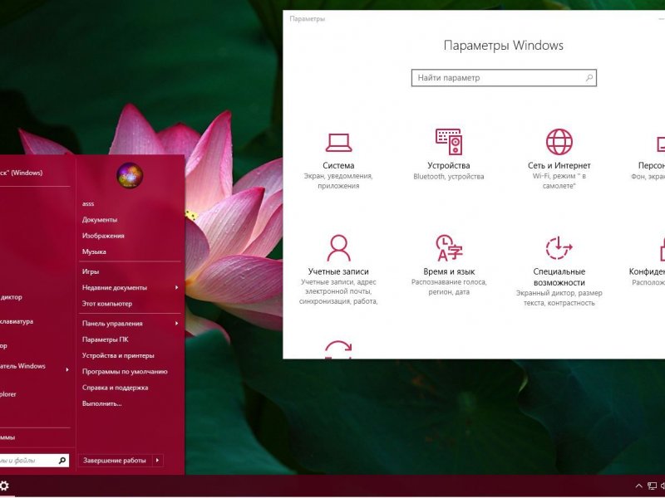Open Устройства и принтеры entry
665x498 pixels.
click(118, 356)
